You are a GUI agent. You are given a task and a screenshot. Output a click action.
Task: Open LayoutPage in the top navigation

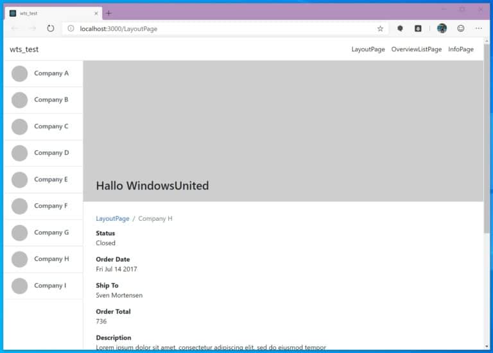point(368,49)
